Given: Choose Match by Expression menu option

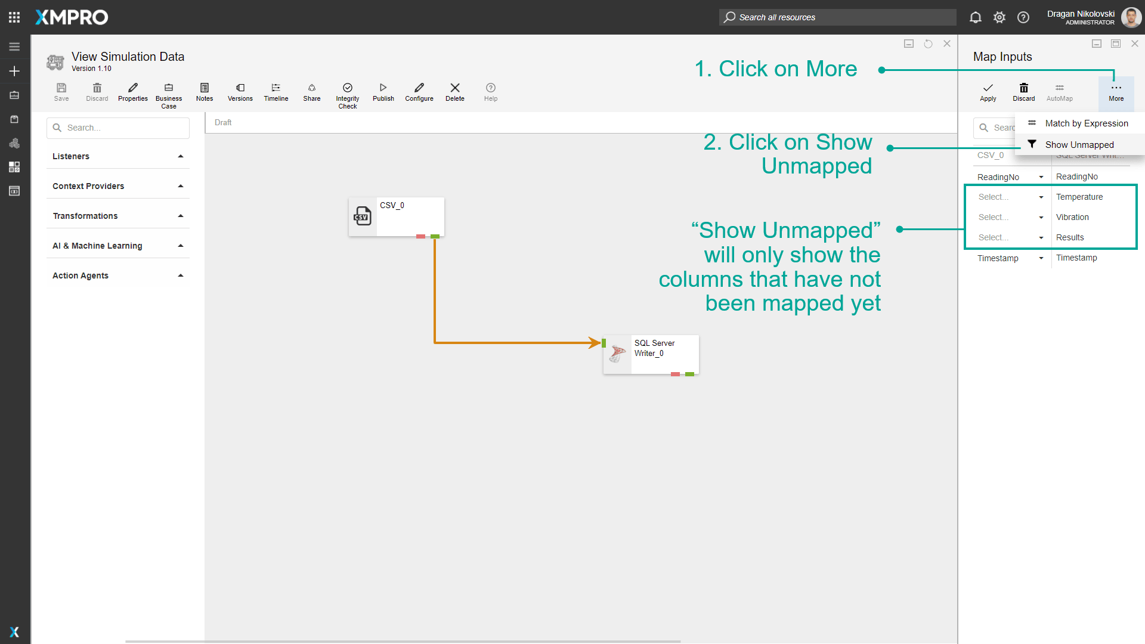Looking at the screenshot, I should (1086, 123).
